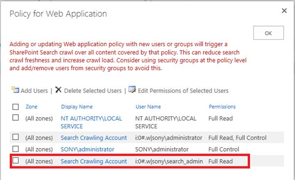Click the SONY\administrator user name cell

pos(162,150)
